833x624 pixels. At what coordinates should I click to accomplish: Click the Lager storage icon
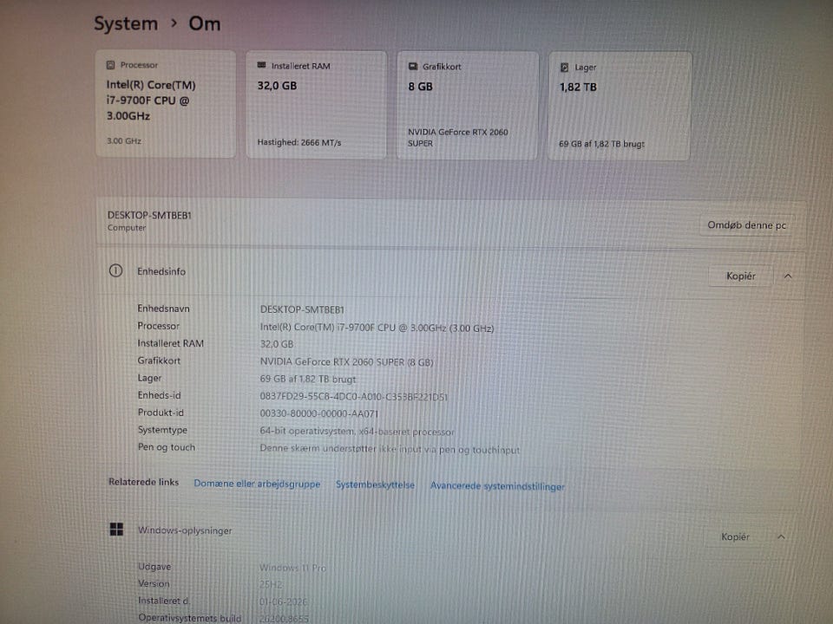point(564,68)
